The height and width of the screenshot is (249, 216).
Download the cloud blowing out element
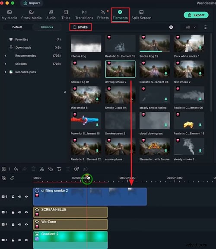[x=166, y=125]
